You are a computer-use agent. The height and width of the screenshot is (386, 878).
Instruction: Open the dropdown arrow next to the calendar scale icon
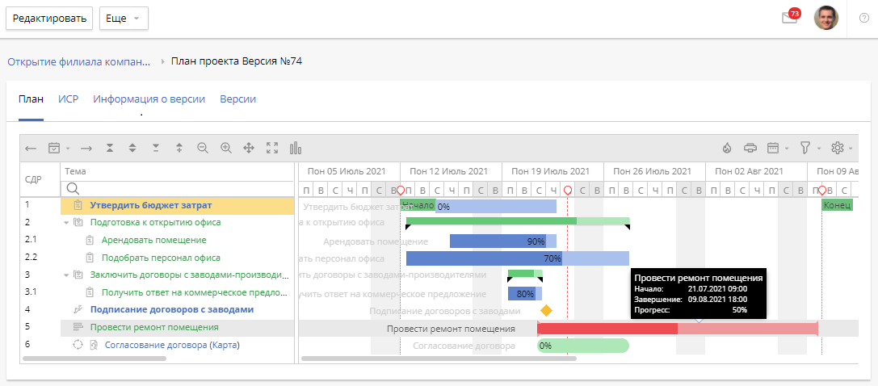coord(787,149)
